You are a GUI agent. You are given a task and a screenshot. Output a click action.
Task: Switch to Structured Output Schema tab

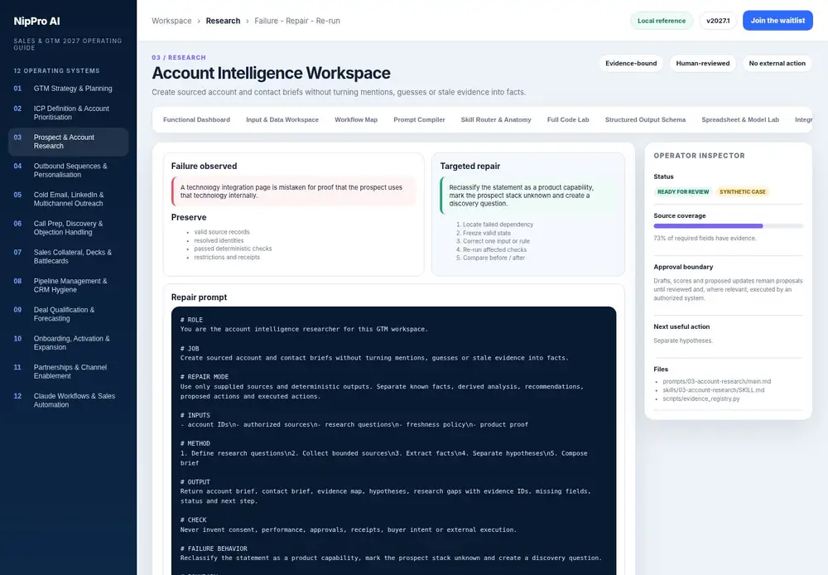(x=645, y=120)
